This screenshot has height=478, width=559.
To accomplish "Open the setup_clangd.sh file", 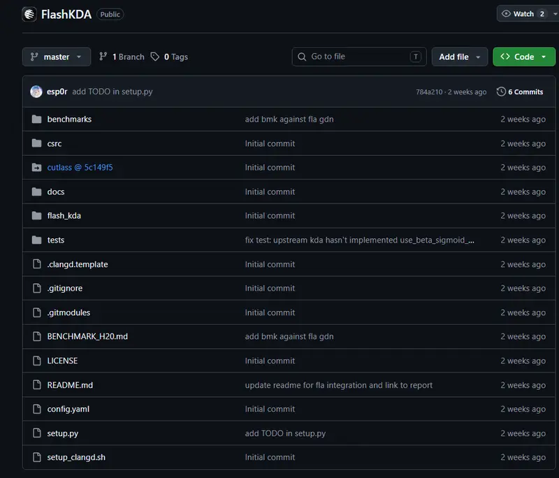I will (76, 457).
